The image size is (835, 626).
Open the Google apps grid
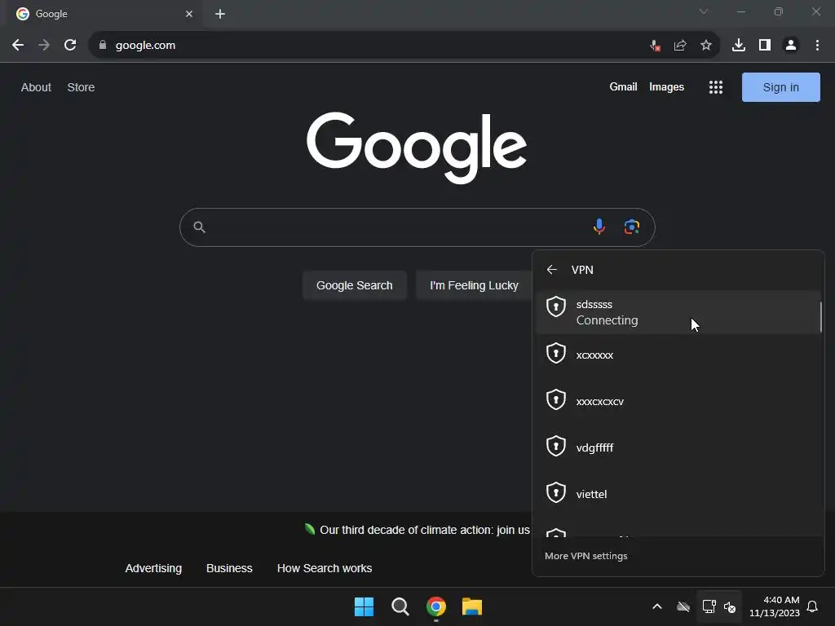(716, 87)
